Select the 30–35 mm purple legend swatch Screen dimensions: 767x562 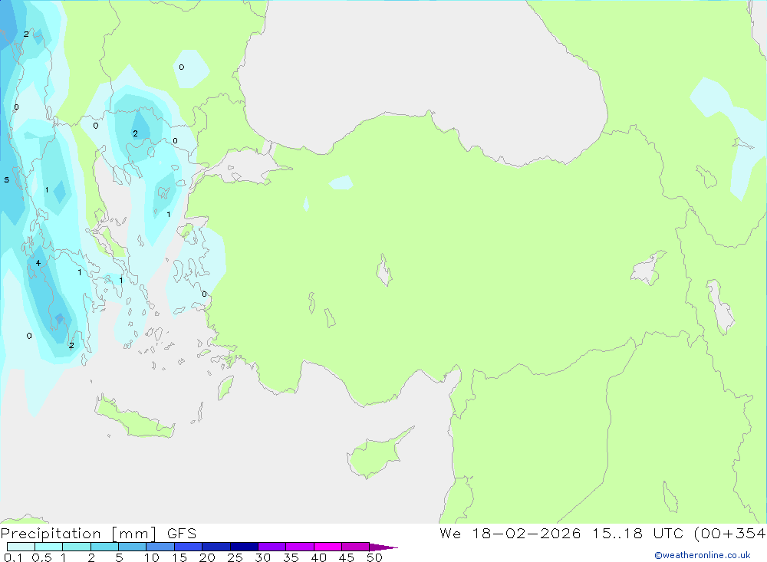(x=272, y=547)
